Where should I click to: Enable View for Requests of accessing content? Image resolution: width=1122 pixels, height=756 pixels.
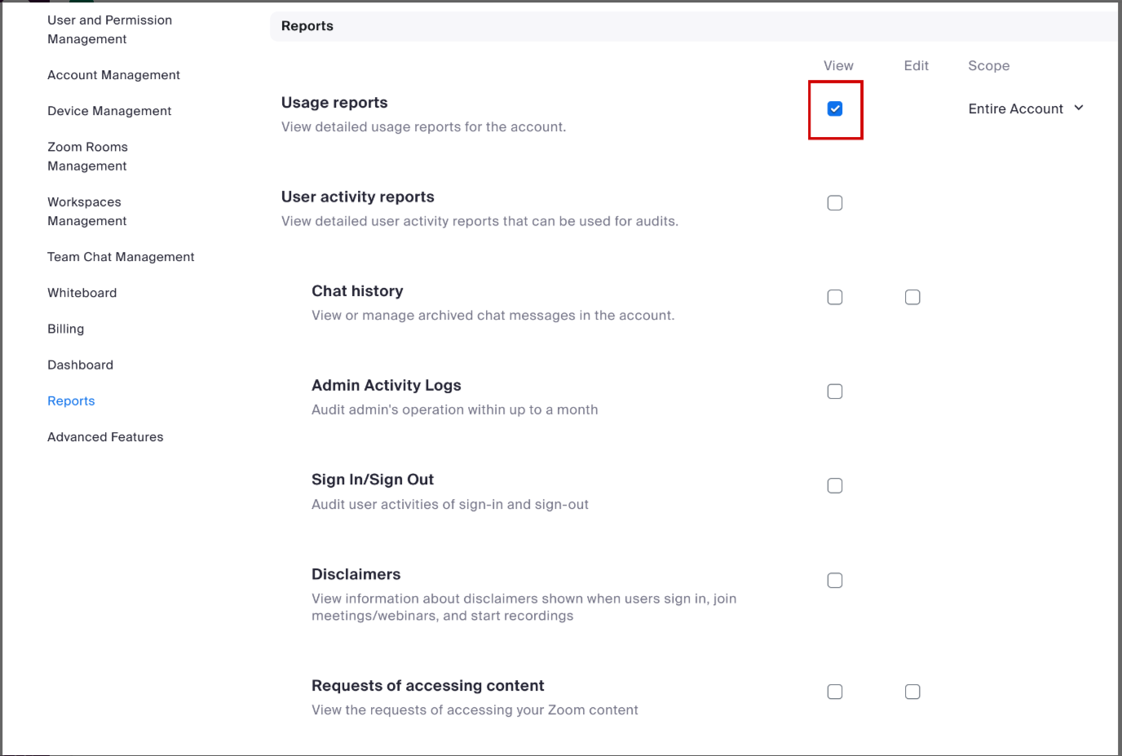[x=835, y=692]
